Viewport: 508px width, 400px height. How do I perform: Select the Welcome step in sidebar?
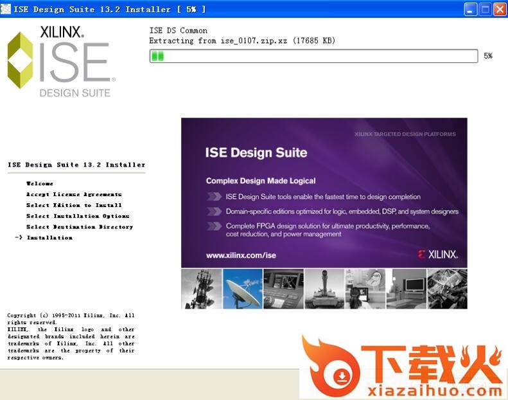(40, 184)
